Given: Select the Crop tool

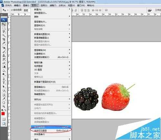Looking at the screenshot, I should (4, 39).
